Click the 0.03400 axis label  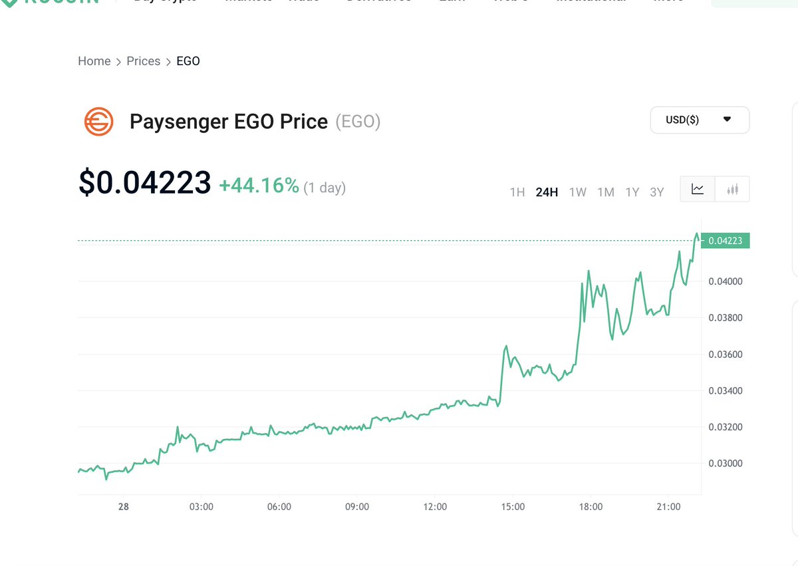[726, 390]
